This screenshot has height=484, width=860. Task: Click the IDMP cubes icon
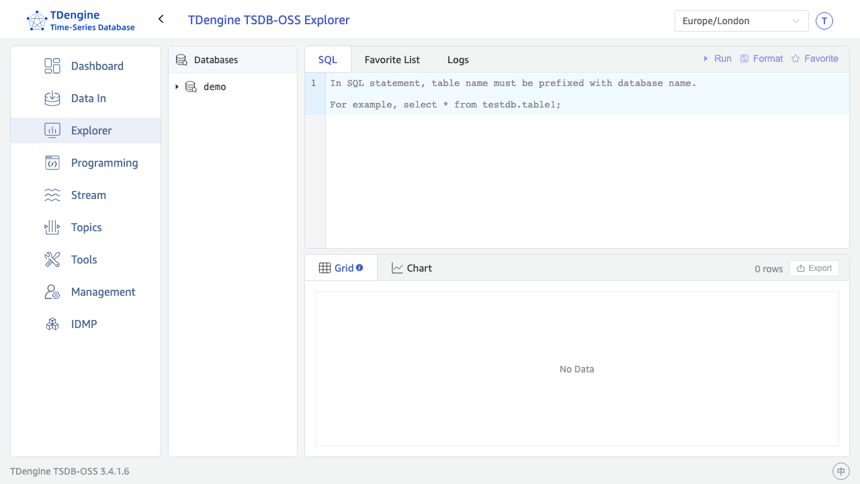click(x=52, y=324)
